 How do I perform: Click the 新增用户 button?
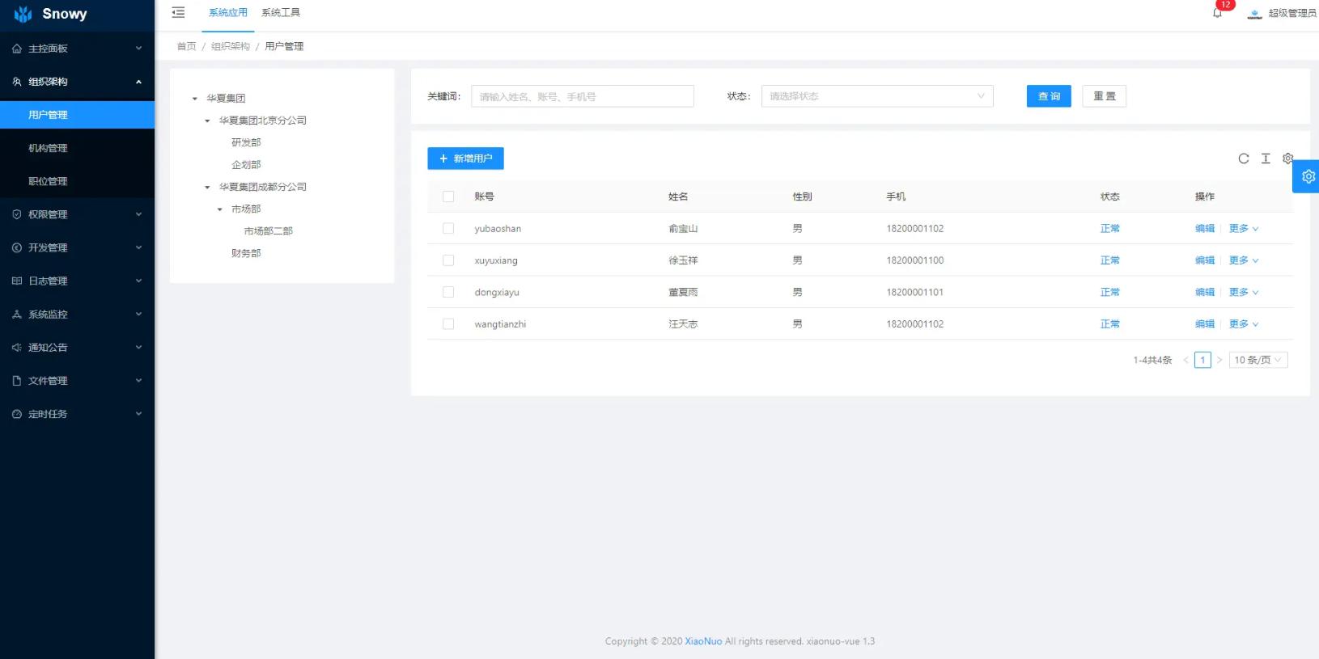pyautogui.click(x=465, y=158)
